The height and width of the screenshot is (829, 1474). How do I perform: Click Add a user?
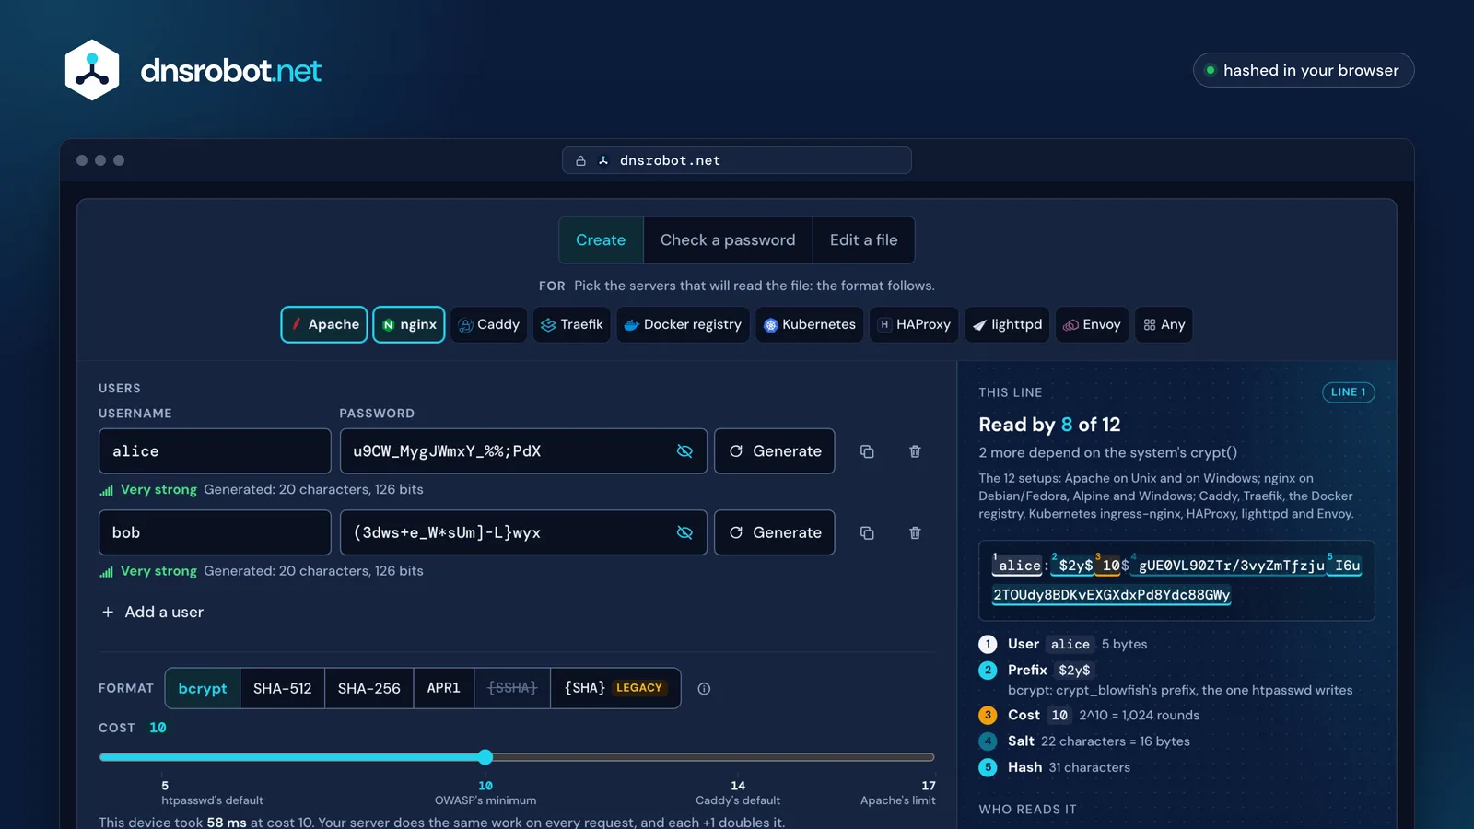(x=153, y=612)
